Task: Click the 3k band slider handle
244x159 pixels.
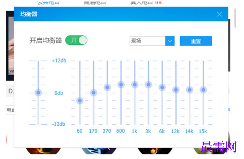Action: tap(148, 85)
